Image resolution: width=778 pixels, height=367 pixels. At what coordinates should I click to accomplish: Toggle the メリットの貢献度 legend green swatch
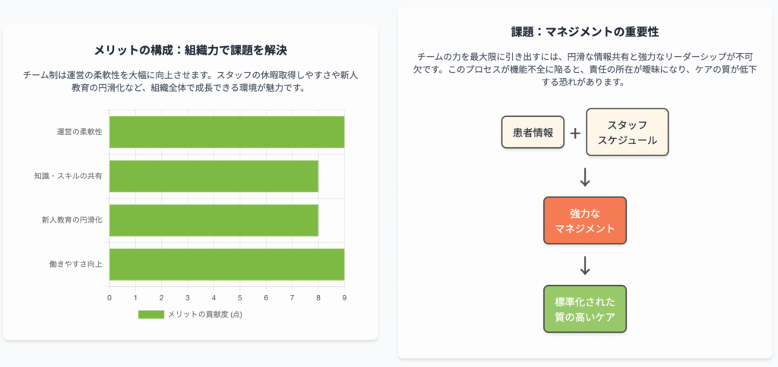[151, 315]
